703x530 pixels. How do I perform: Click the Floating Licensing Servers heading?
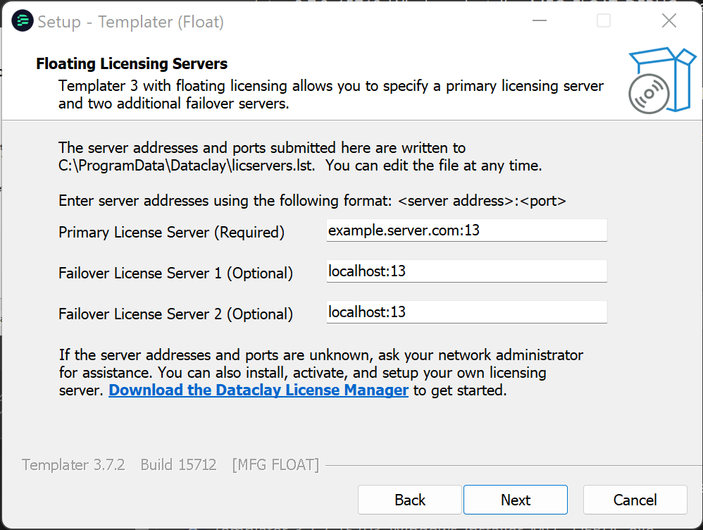tap(132, 63)
